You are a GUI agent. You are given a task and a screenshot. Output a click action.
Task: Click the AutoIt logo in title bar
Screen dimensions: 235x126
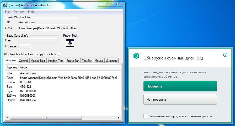coord(5,5)
